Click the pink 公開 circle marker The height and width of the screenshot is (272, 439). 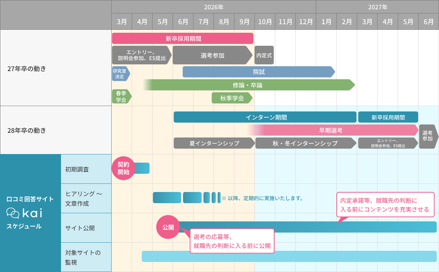click(168, 227)
